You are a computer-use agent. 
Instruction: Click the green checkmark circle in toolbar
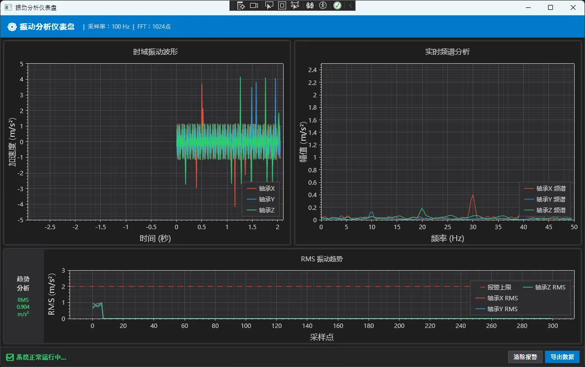pos(337,5)
